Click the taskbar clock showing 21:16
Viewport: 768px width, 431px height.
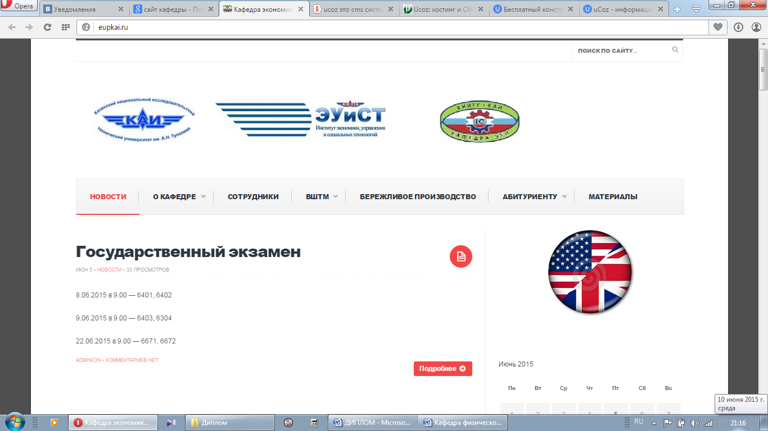[738, 423]
